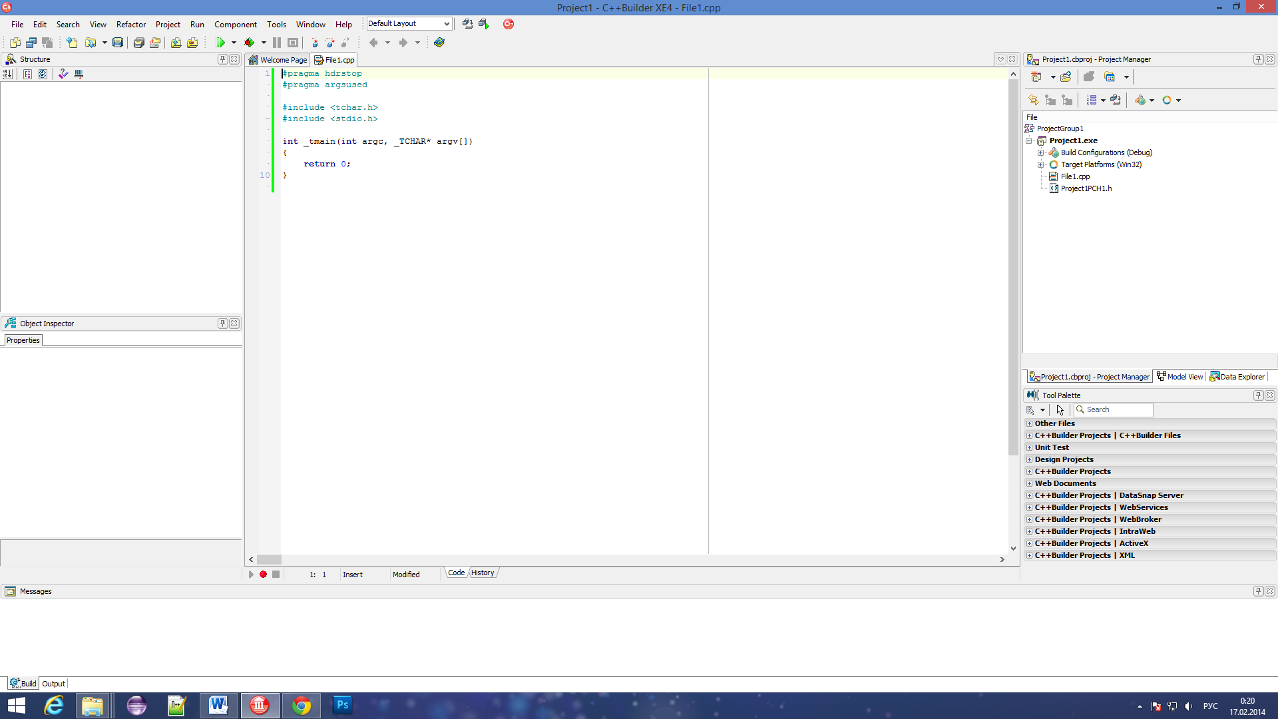Screen dimensions: 1278x719
Task: Click the Run Without Debugging bug icon
Action: point(250,43)
